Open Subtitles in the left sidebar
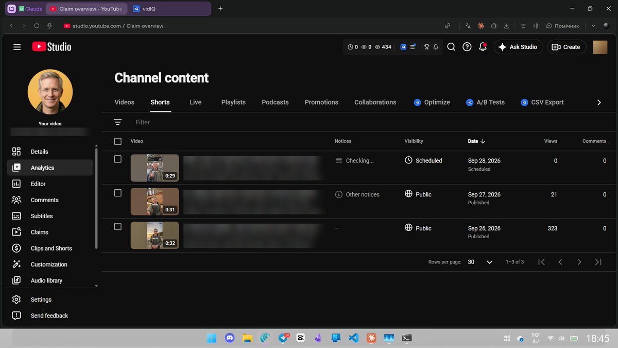This screenshot has width=618, height=348. pos(50,216)
